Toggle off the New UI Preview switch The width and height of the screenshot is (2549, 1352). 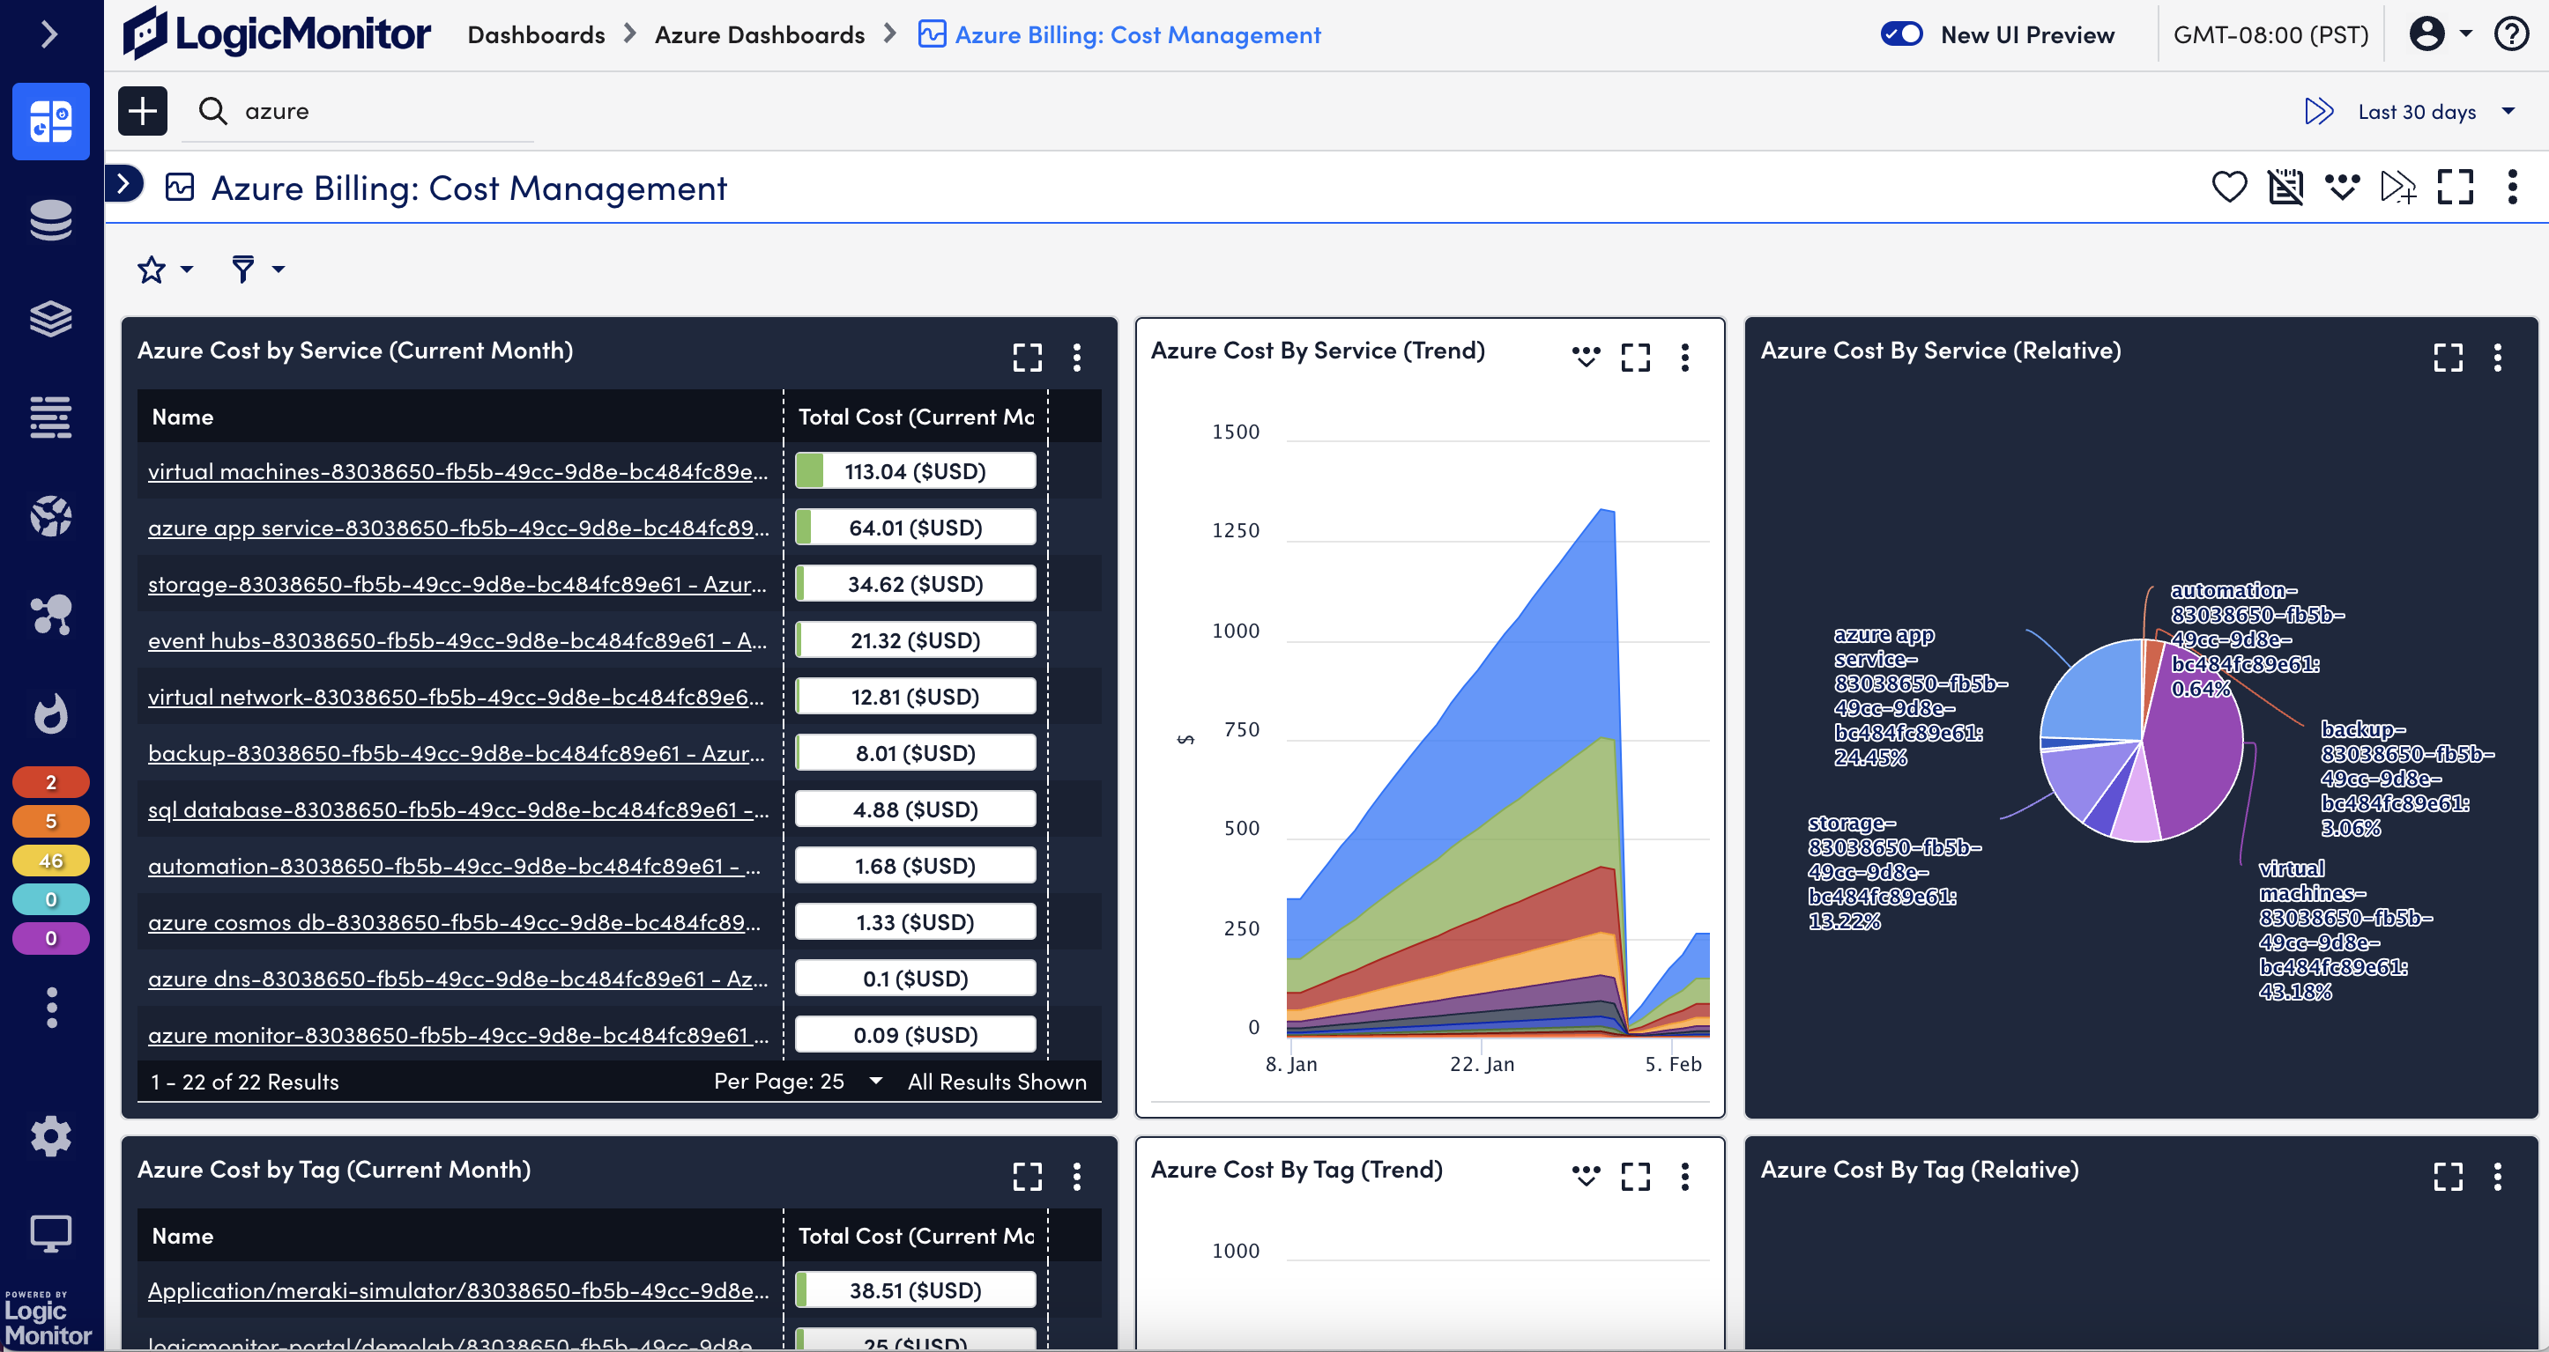point(1900,33)
